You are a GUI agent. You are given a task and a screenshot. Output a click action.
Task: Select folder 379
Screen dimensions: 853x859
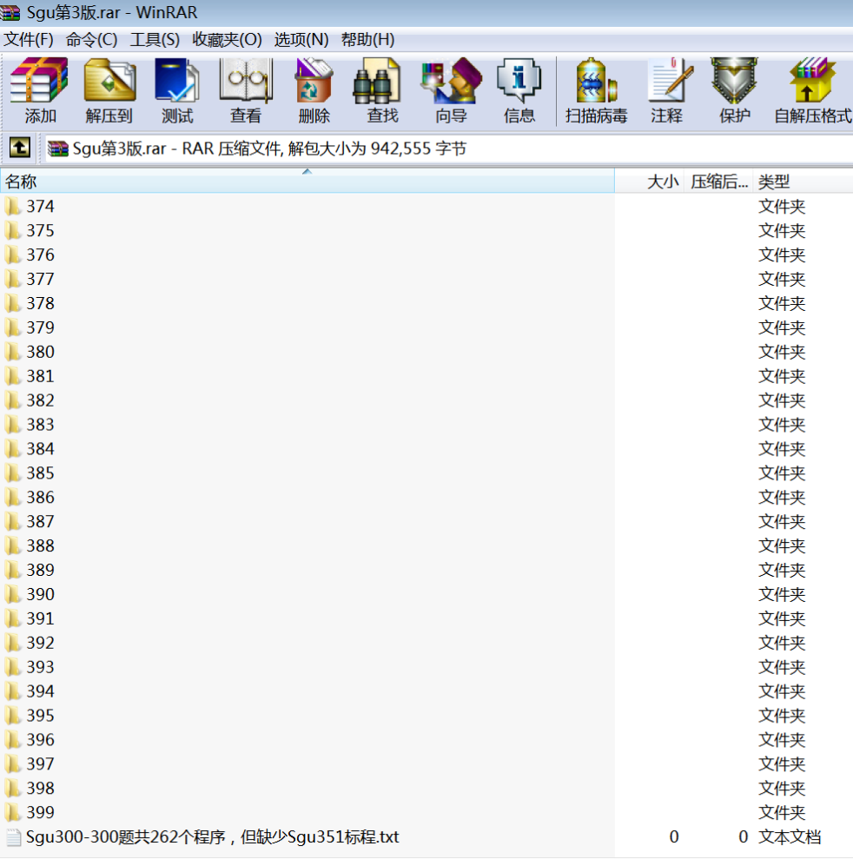[x=40, y=327]
